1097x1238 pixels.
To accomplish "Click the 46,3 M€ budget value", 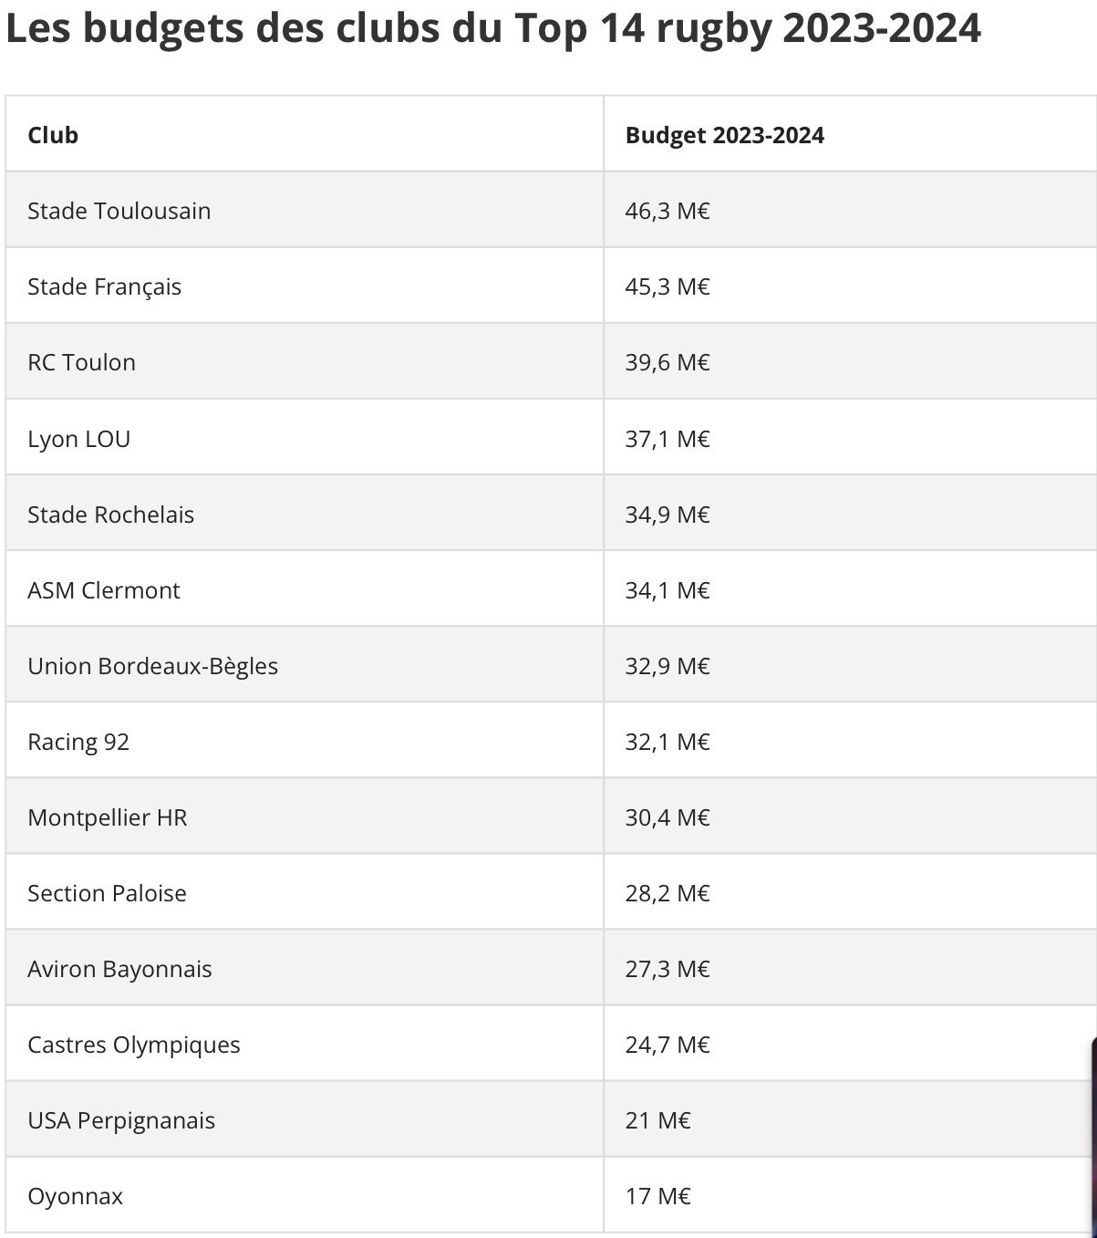I will point(668,211).
